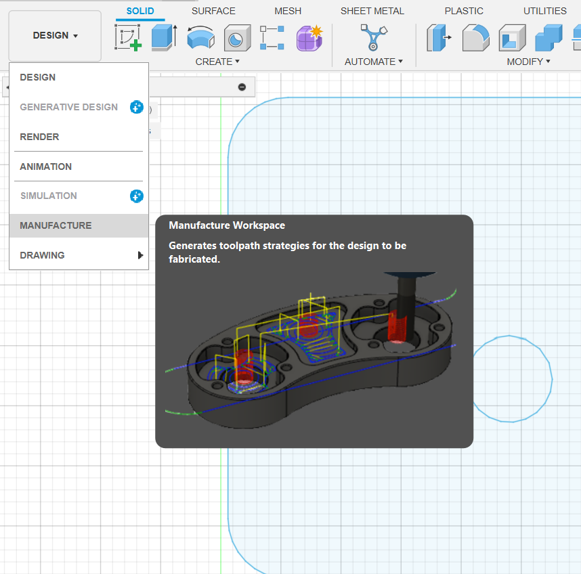581x574 pixels.
Task: Switch to the SHEET METAL tab
Action: pyautogui.click(x=372, y=11)
